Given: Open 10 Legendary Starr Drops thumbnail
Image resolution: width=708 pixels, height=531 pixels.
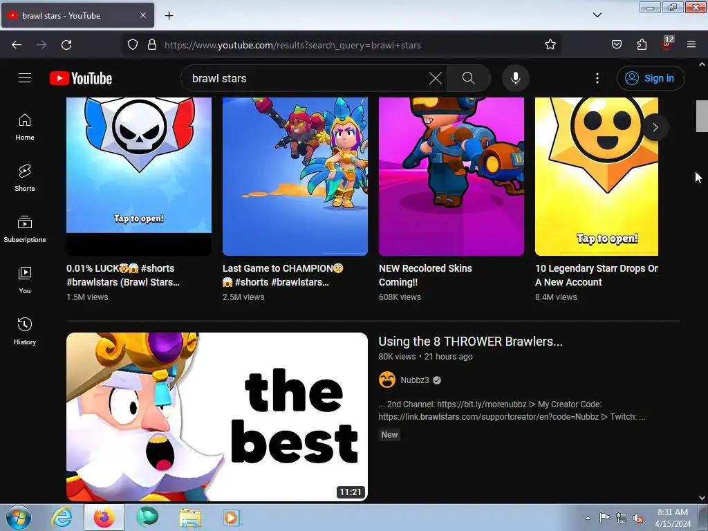Looking at the screenshot, I should pyautogui.click(x=597, y=176).
